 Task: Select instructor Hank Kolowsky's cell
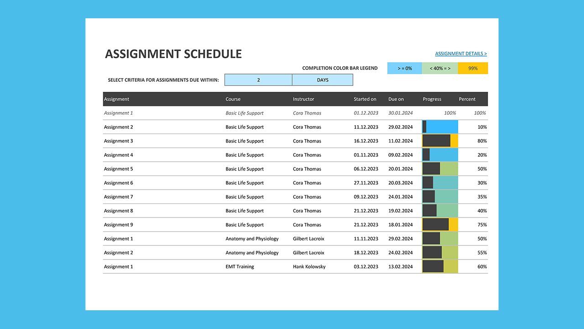tap(309, 266)
